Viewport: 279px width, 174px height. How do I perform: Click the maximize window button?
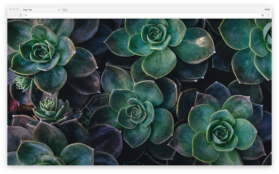17,9
